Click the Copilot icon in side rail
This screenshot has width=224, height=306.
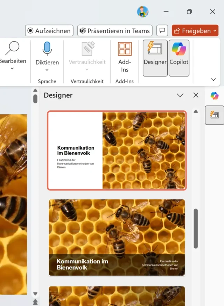pos(215,96)
